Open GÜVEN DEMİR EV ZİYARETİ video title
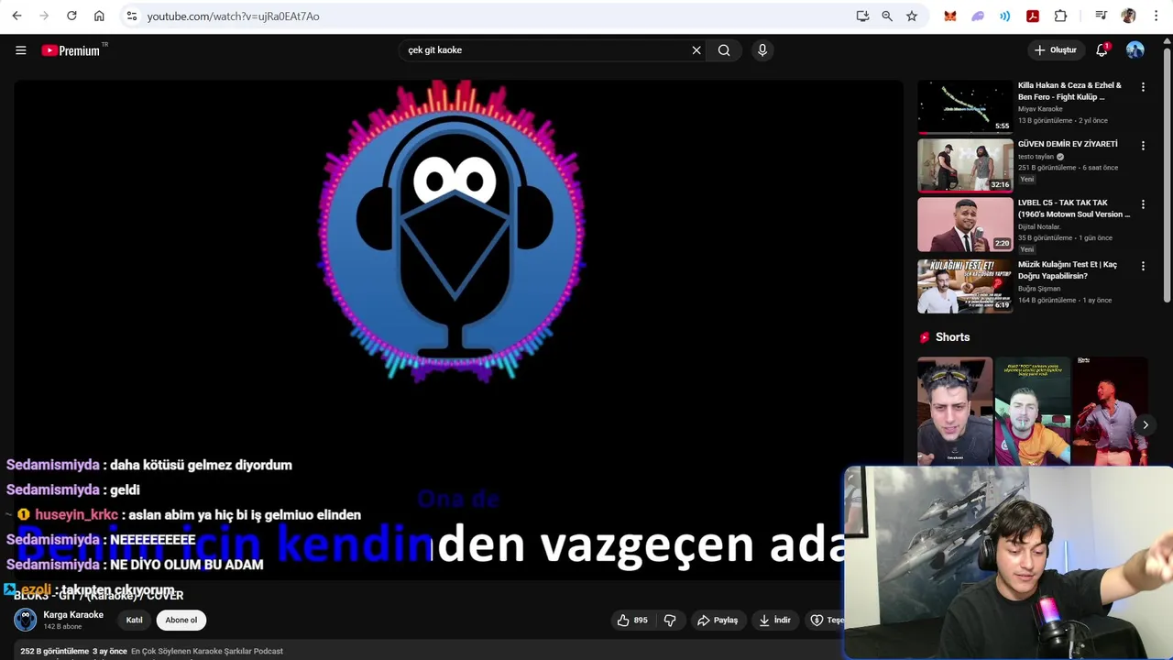Viewport: 1173px width, 660px height. pyautogui.click(x=1068, y=144)
